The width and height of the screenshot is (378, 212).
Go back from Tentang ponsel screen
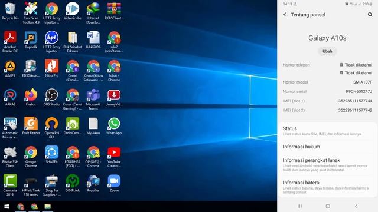[x=285, y=15]
